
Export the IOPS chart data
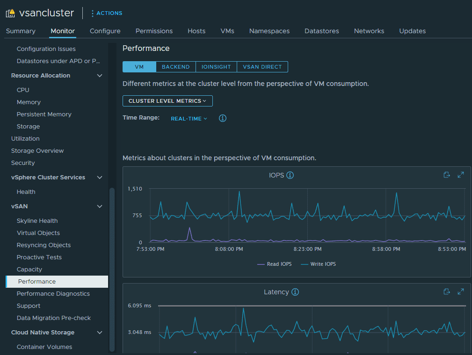click(447, 175)
